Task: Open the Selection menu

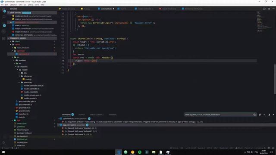Action: pyautogui.click(x=13, y=5)
